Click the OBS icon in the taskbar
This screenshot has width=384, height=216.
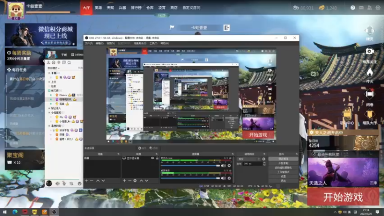pyautogui.click(x=54, y=212)
